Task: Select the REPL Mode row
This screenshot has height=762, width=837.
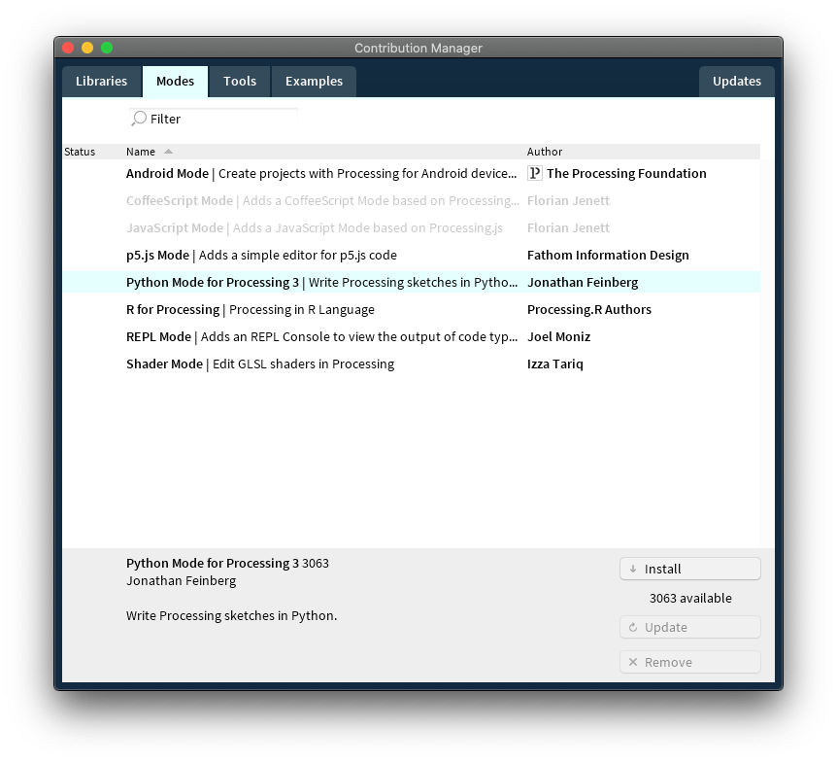Action: (411, 337)
